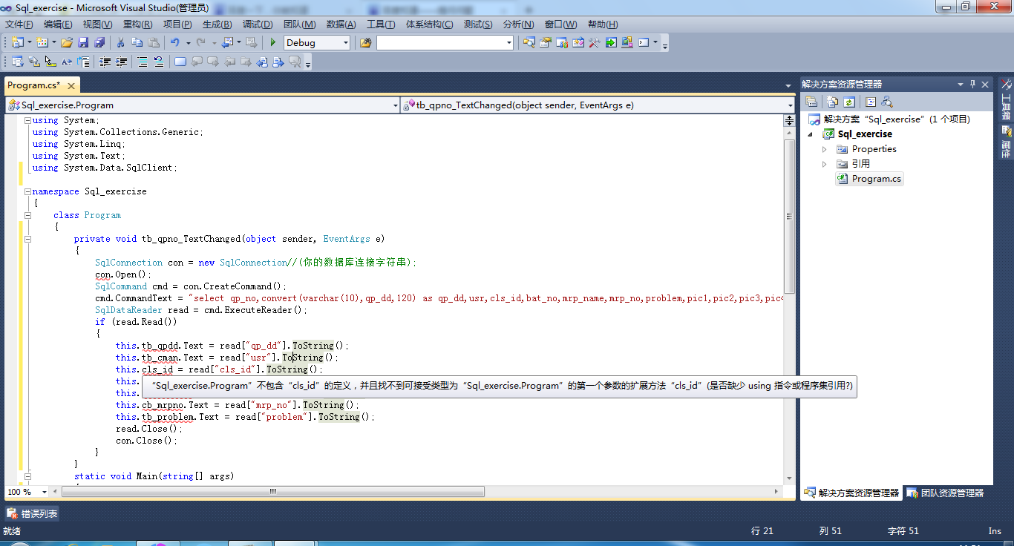Image resolution: width=1014 pixels, height=546 pixels.
Task: Click the editor vertical scrollbar
Action: [789, 217]
